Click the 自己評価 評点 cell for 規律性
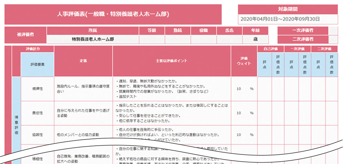 pos(265,89)
